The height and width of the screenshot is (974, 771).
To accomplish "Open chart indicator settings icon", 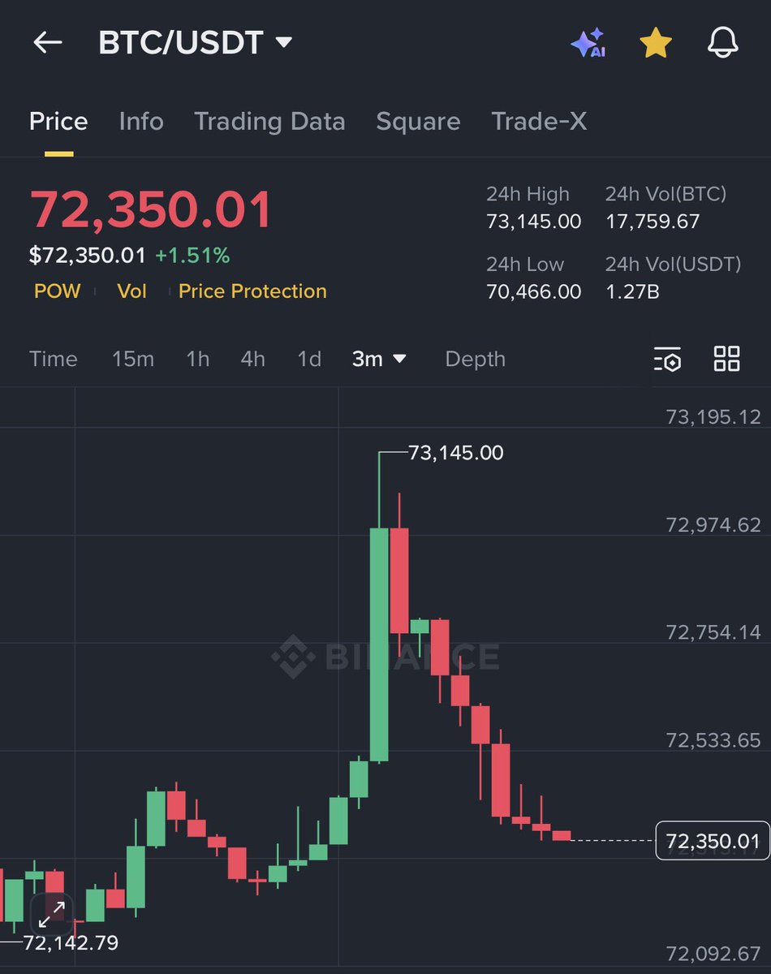I will [x=667, y=359].
